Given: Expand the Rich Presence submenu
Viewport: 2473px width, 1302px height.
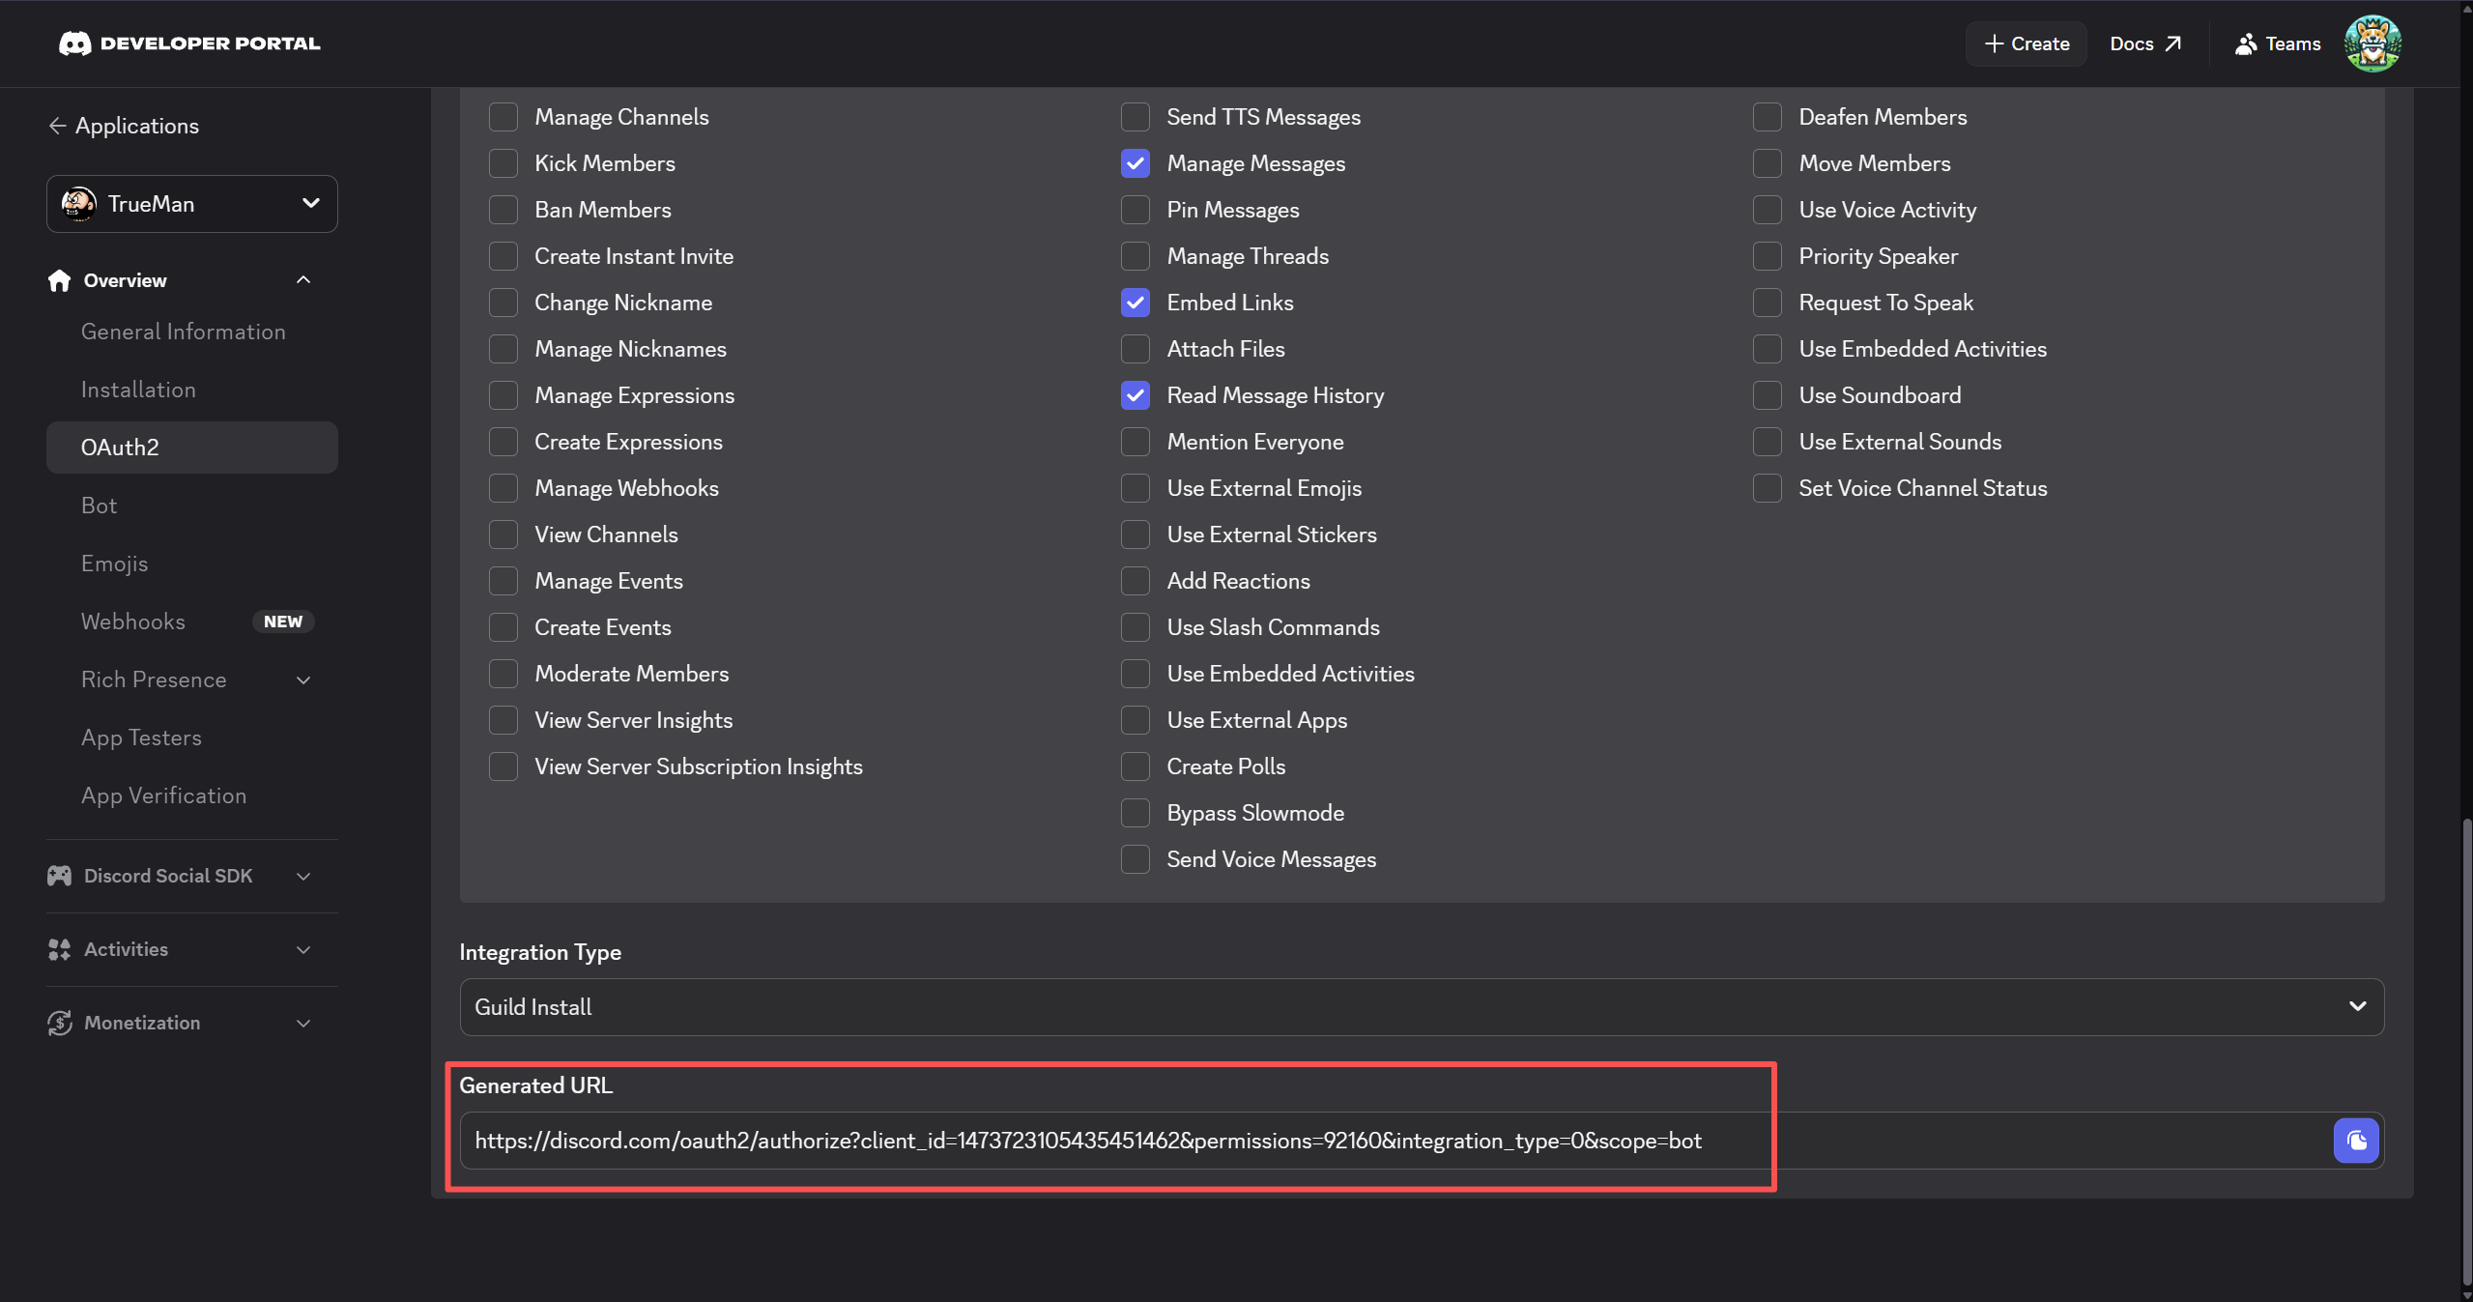Looking at the screenshot, I should [302, 680].
